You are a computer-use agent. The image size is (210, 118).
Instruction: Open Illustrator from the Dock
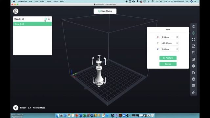(x=120, y=115)
